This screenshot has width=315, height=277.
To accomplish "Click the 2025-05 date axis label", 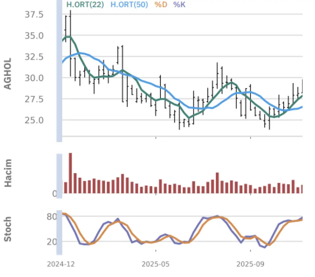I will pyautogui.click(x=156, y=264).
